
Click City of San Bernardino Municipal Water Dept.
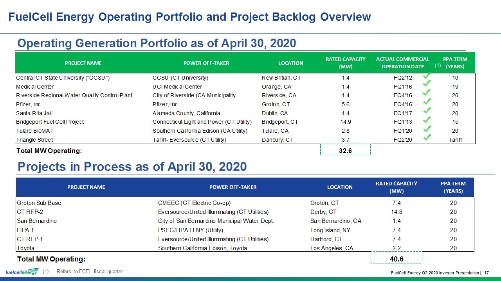[x=216, y=221]
